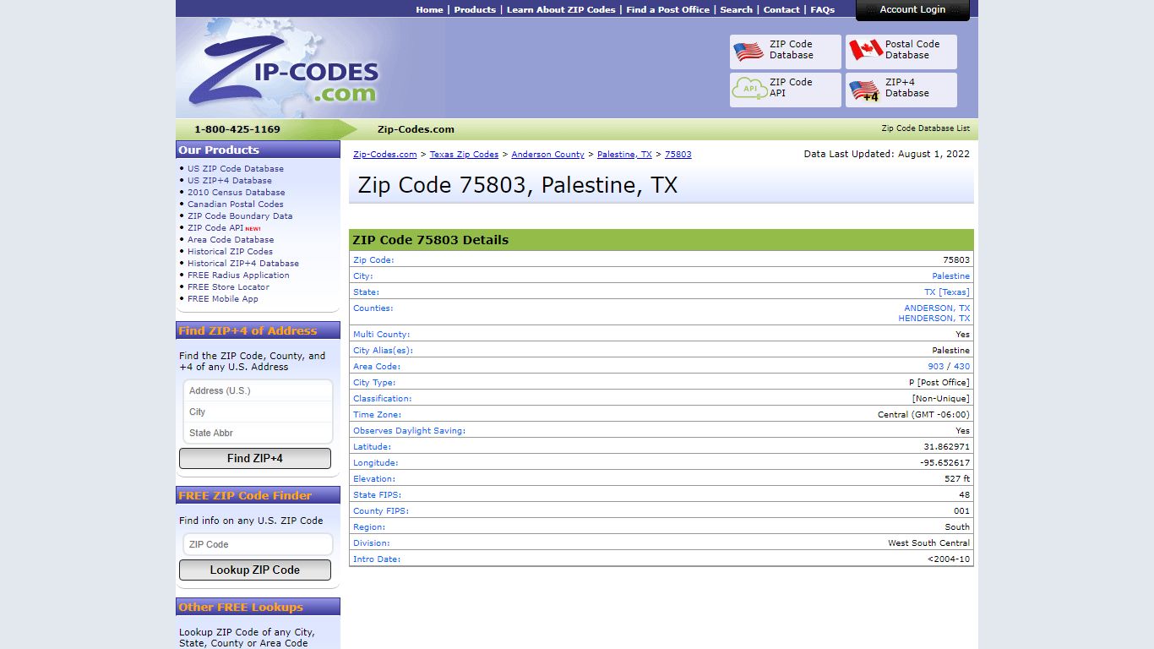Click latitude value 31.862971
The height and width of the screenshot is (649, 1154).
click(947, 447)
